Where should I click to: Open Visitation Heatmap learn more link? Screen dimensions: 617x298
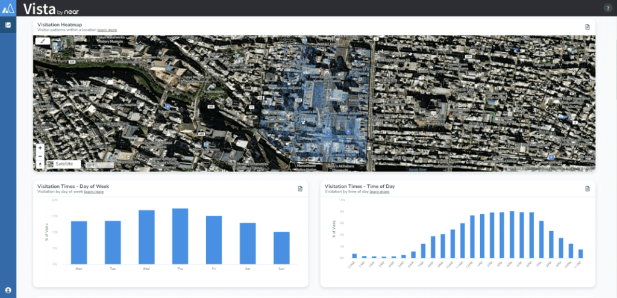[107, 29]
